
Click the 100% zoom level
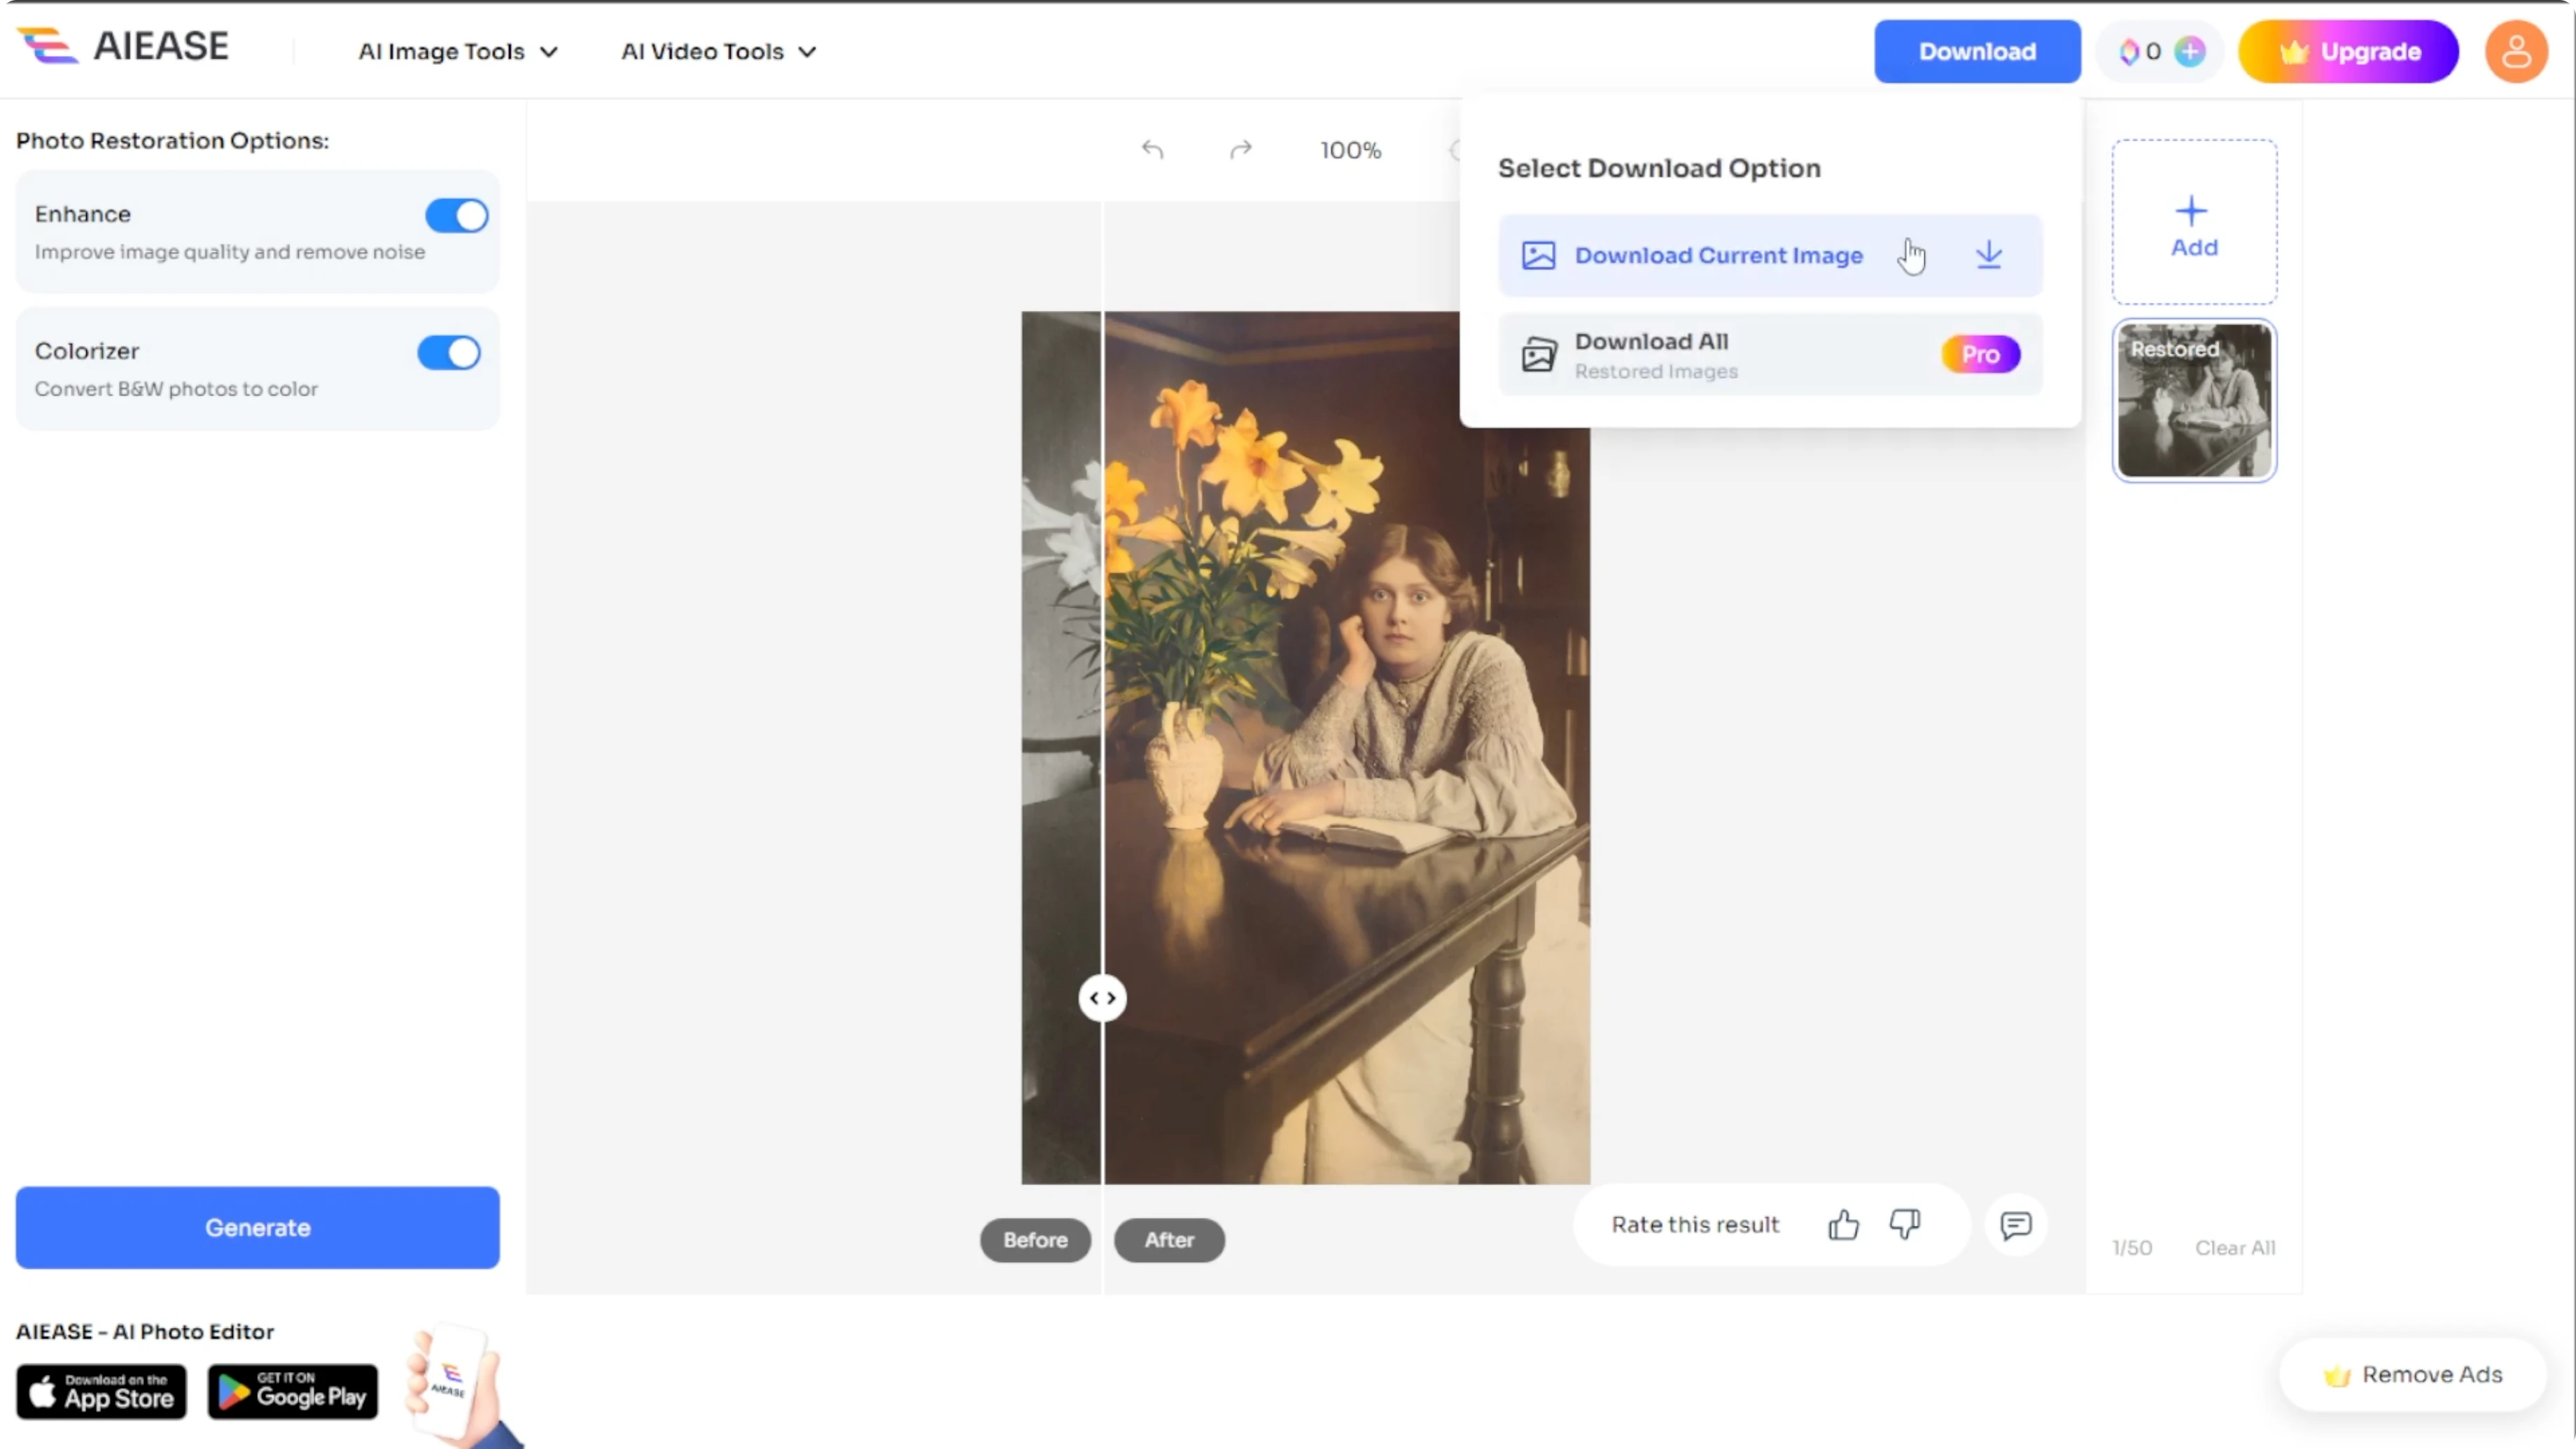[1350, 150]
